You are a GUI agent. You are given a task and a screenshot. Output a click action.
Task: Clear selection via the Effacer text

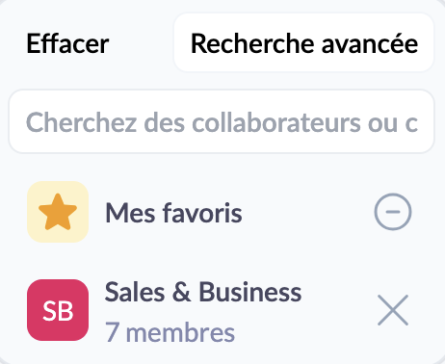click(67, 43)
